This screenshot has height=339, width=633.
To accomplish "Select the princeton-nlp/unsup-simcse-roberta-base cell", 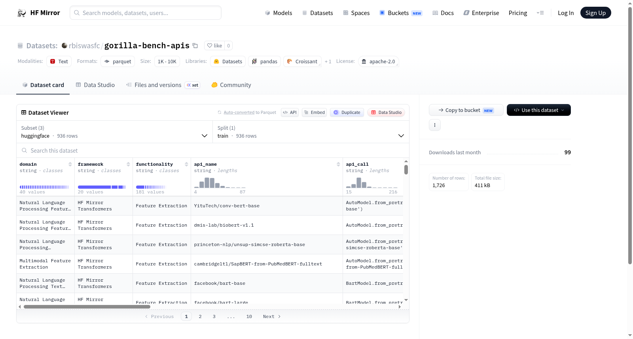I will tap(267, 244).
